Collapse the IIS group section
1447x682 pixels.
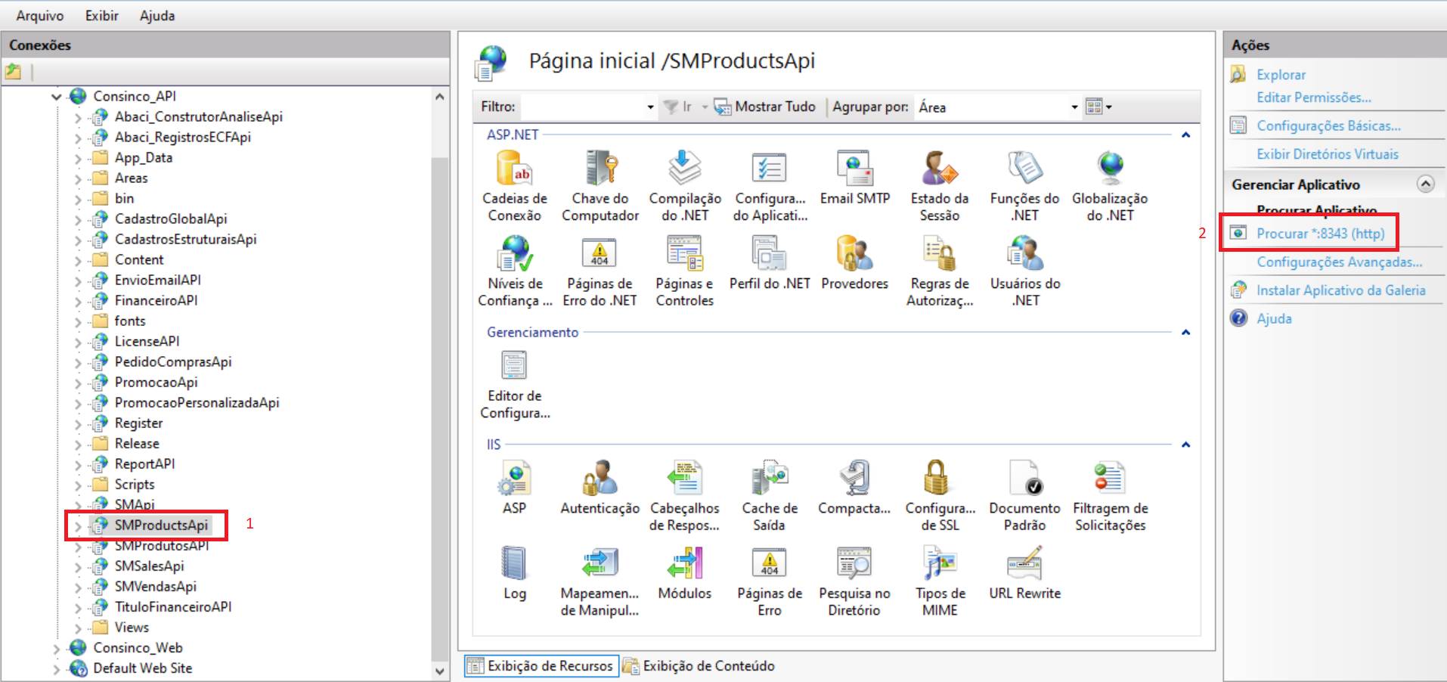1185,445
